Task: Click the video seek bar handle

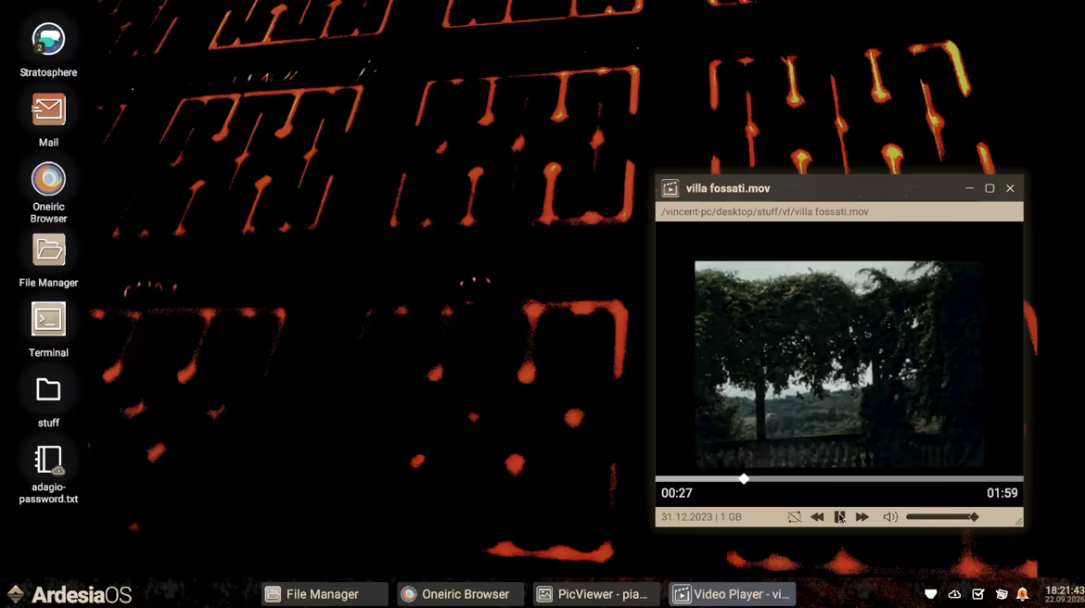Action: coord(744,478)
